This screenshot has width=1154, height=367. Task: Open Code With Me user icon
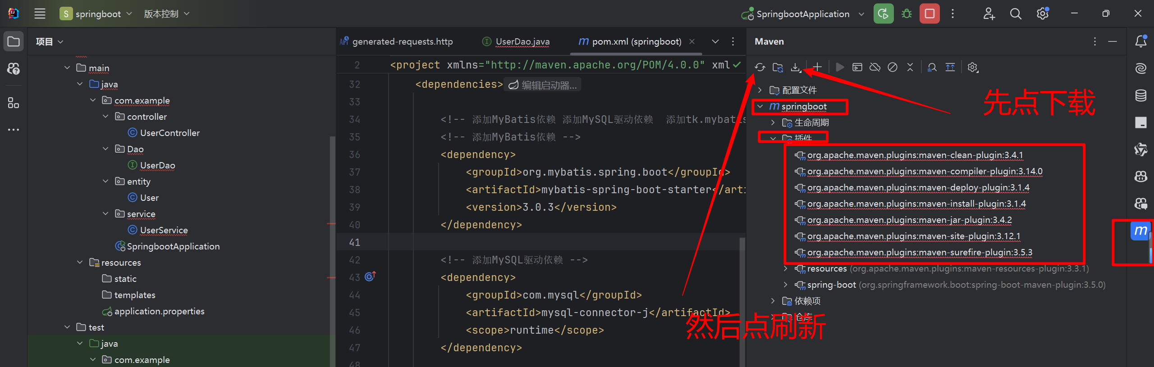coord(989,14)
